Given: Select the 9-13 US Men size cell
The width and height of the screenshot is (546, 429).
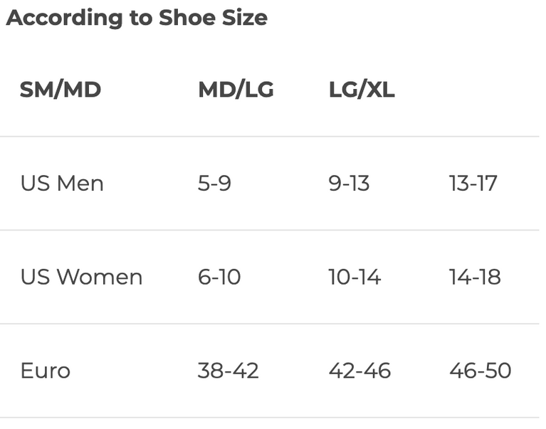Looking at the screenshot, I should [349, 184].
